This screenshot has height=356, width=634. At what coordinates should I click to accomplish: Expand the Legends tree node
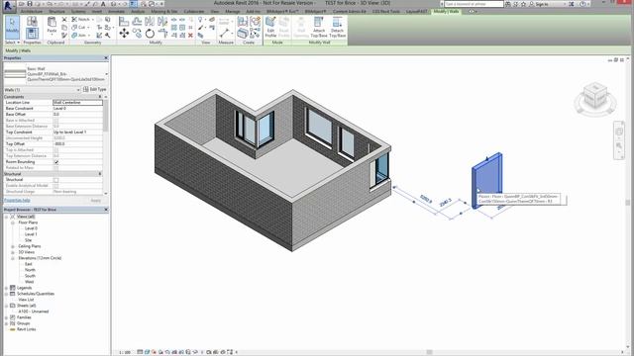point(7,288)
